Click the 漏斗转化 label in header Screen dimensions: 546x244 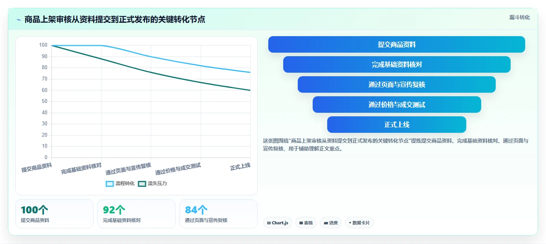point(519,17)
